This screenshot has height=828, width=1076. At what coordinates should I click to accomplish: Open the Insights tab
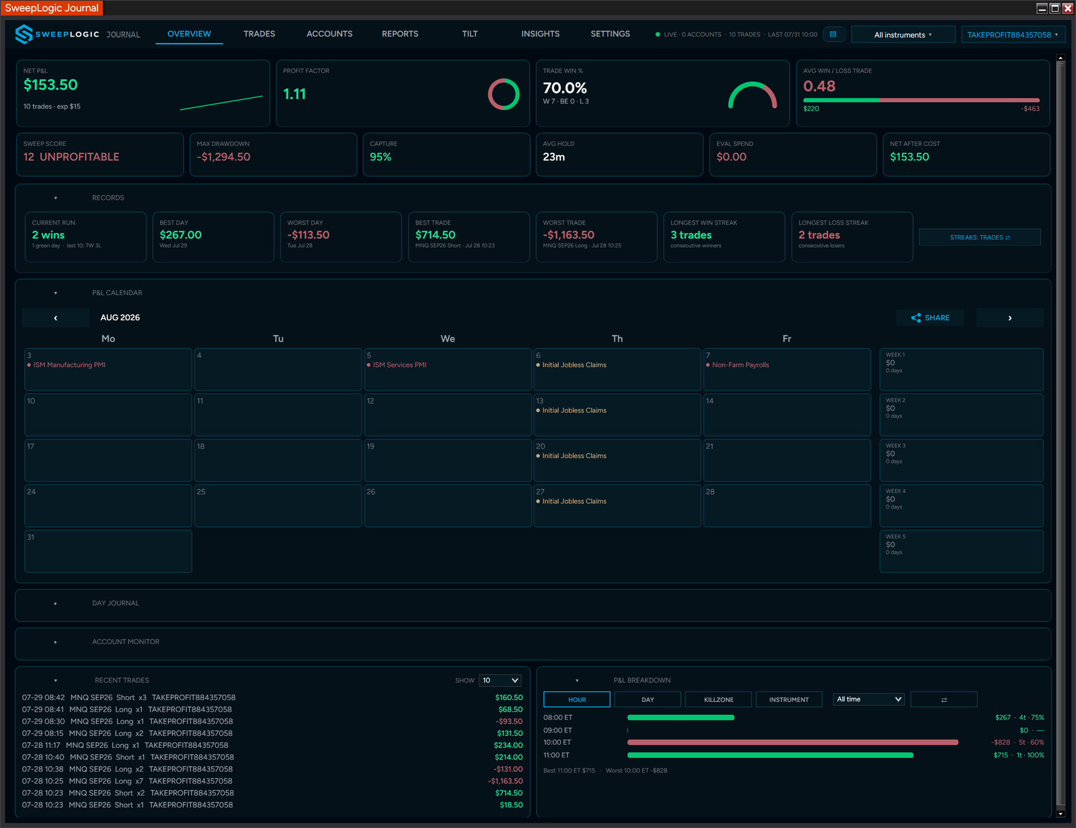[540, 34]
